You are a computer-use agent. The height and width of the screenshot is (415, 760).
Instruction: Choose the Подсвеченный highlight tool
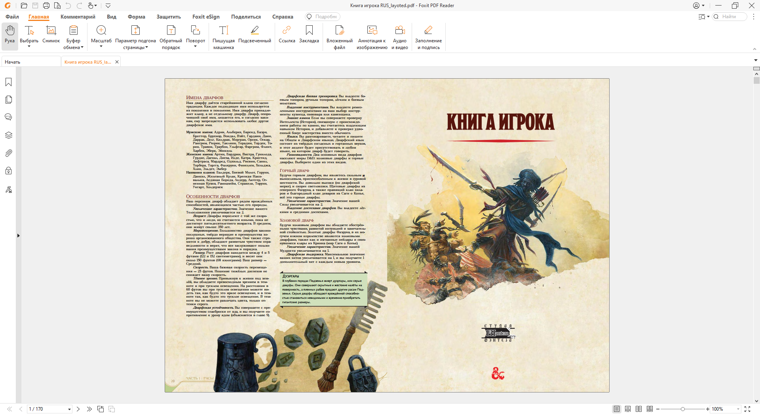coord(255,34)
